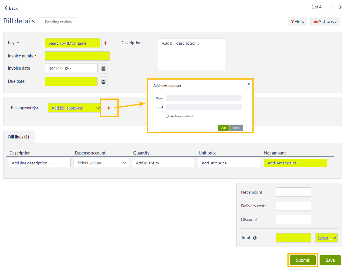This screenshot has height=267, width=345.
Task: Add new payee with red plus icon
Action: [106, 43]
